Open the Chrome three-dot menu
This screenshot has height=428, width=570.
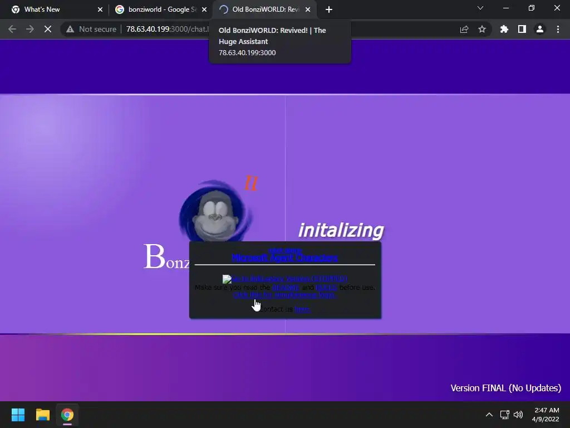point(558,29)
